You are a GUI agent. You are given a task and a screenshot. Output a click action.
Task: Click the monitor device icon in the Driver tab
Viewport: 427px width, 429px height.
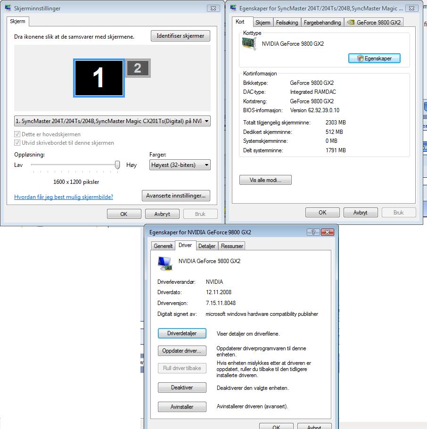pyautogui.click(x=165, y=264)
